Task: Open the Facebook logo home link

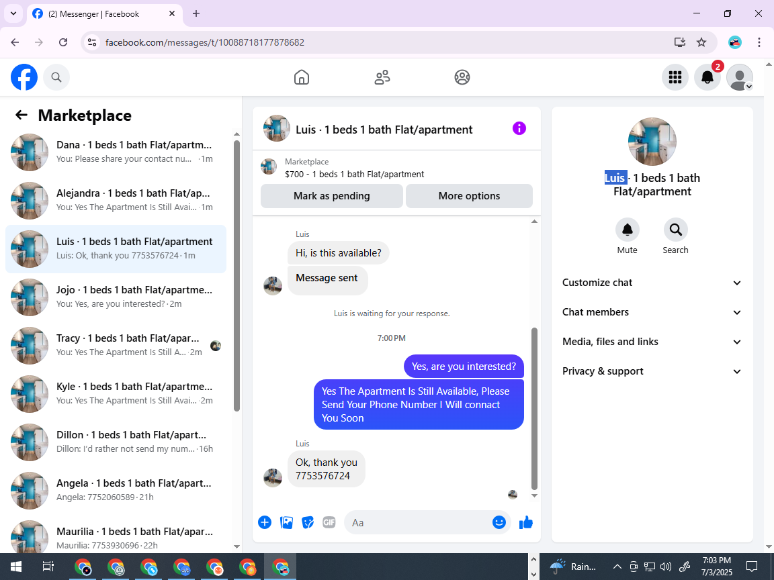Action: pos(24,77)
